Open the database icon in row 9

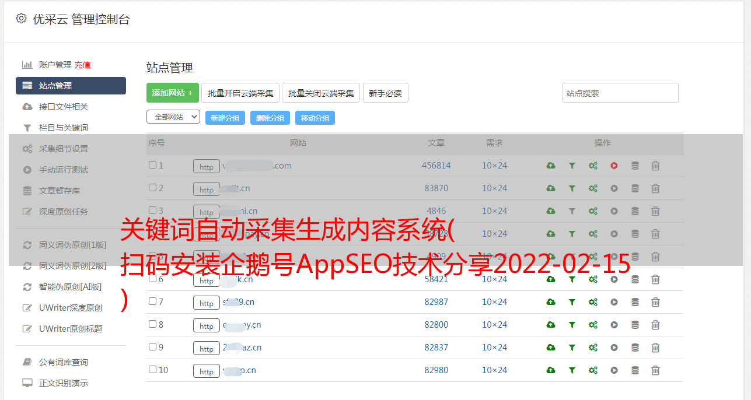point(635,348)
